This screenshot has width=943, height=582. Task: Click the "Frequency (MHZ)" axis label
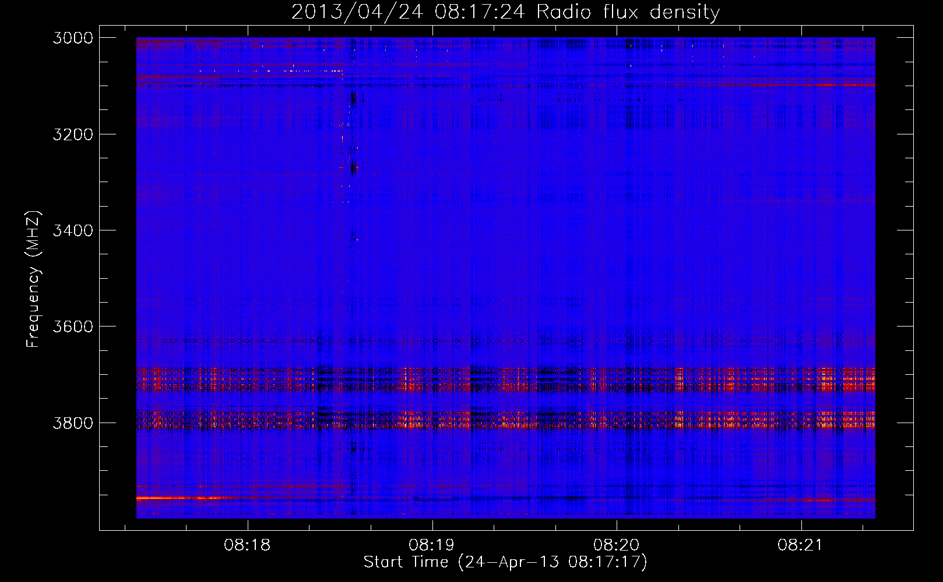(x=33, y=279)
